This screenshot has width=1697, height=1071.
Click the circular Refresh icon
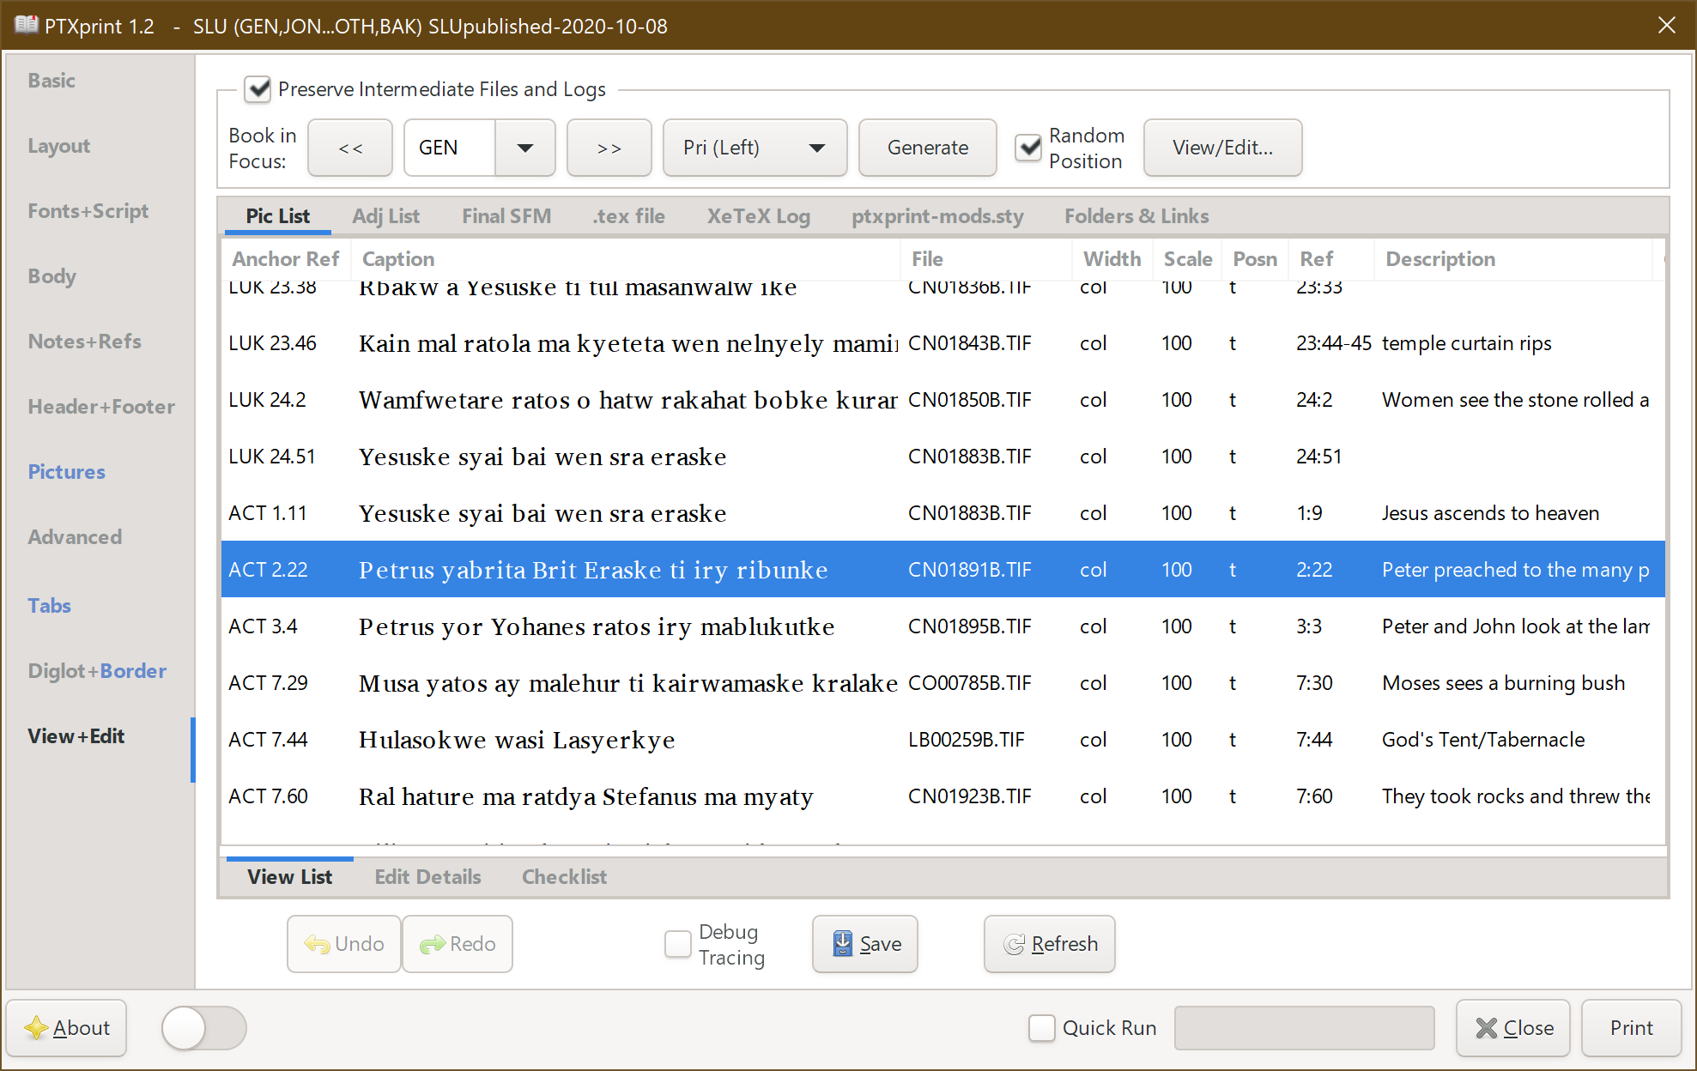point(1015,944)
